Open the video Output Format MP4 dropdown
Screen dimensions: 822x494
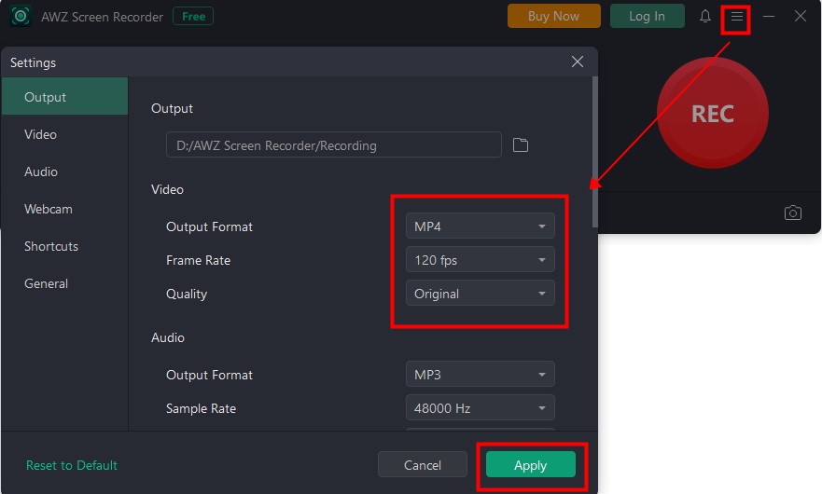pos(481,226)
